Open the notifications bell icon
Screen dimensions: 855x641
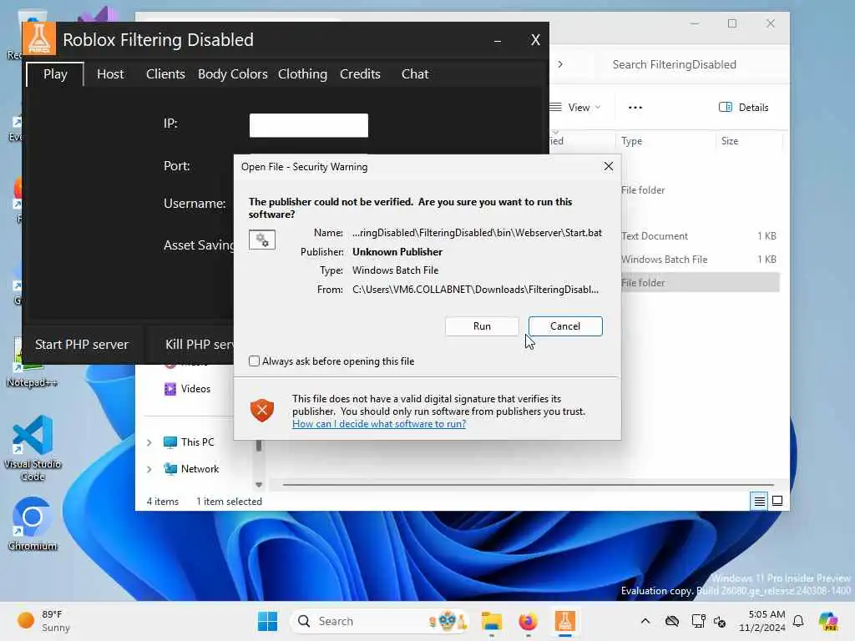pyautogui.click(x=798, y=621)
